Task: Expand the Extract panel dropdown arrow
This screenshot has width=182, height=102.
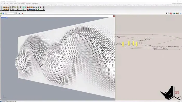Action: point(21,11)
